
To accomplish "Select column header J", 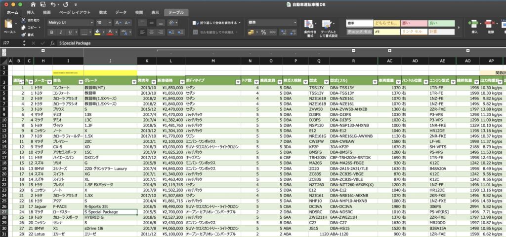I will (110, 61).
